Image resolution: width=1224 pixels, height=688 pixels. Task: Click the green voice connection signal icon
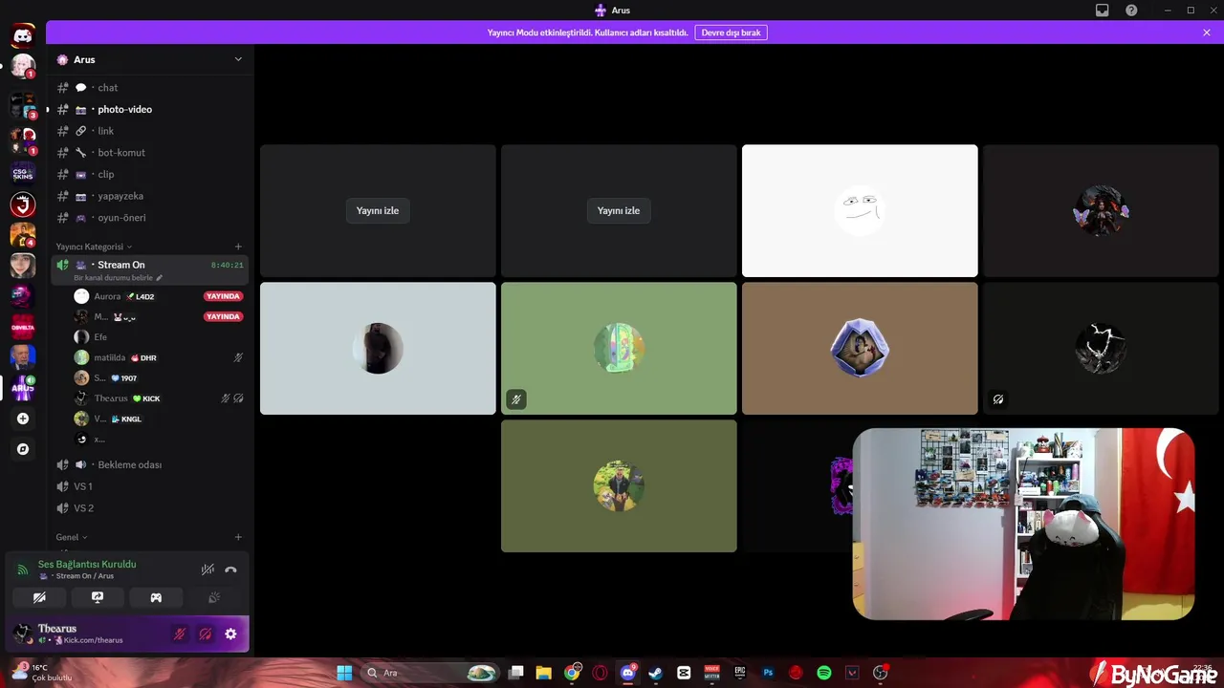[x=23, y=570]
